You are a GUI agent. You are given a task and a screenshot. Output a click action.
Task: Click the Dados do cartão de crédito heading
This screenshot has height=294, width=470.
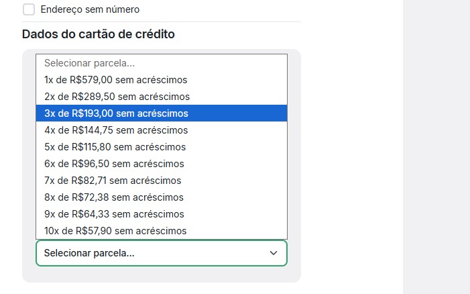[x=99, y=34]
